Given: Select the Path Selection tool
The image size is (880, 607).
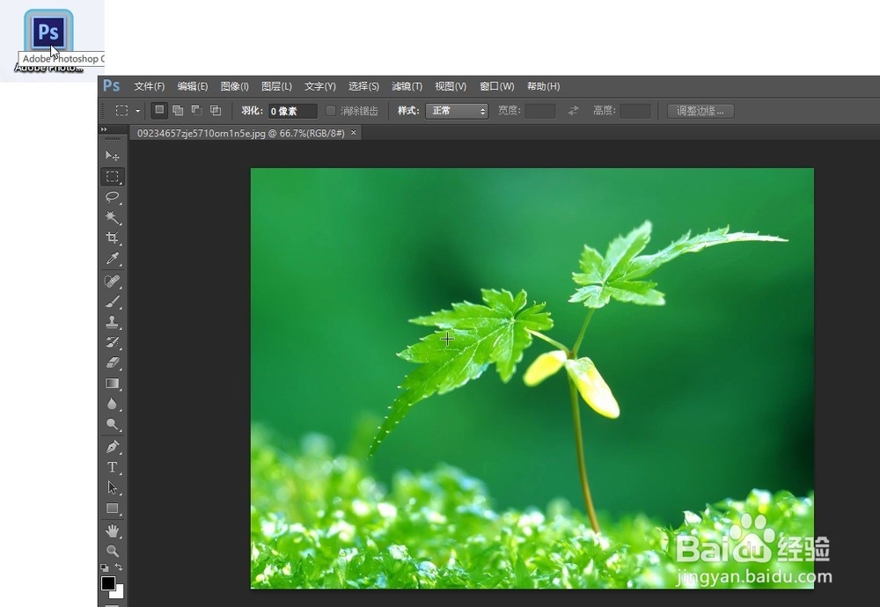Looking at the screenshot, I should [x=113, y=487].
